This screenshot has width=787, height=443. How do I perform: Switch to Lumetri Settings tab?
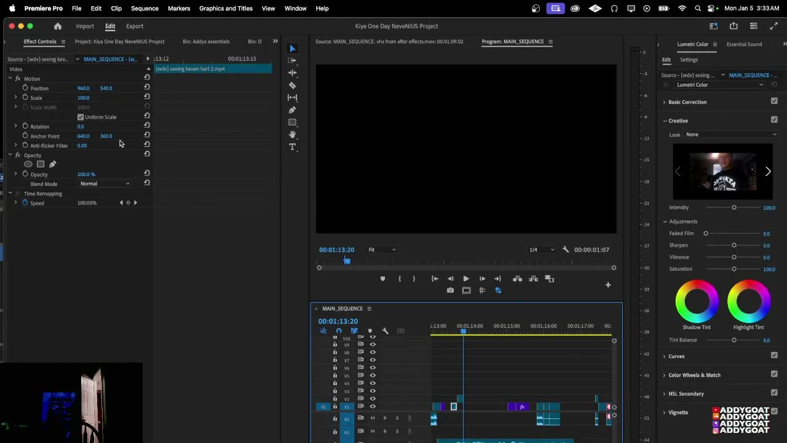689,60
